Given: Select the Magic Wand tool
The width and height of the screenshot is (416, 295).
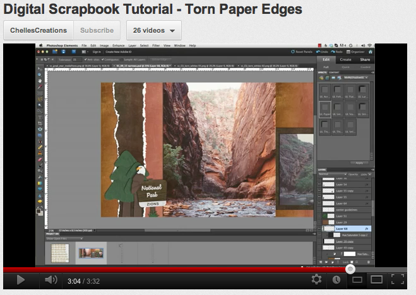Looking at the screenshot, I should coord(40,105).
